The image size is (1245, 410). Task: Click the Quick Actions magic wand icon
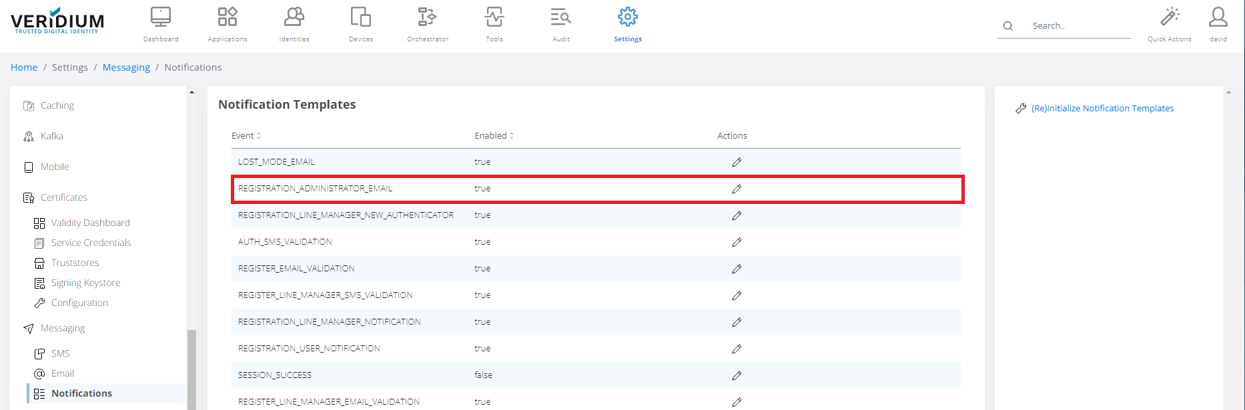[x=1170, y=17]
